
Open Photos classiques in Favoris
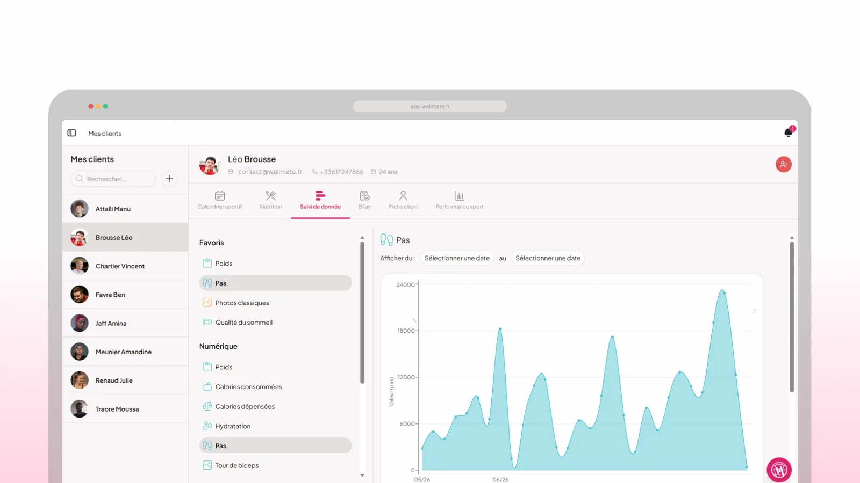pos(275,303)
